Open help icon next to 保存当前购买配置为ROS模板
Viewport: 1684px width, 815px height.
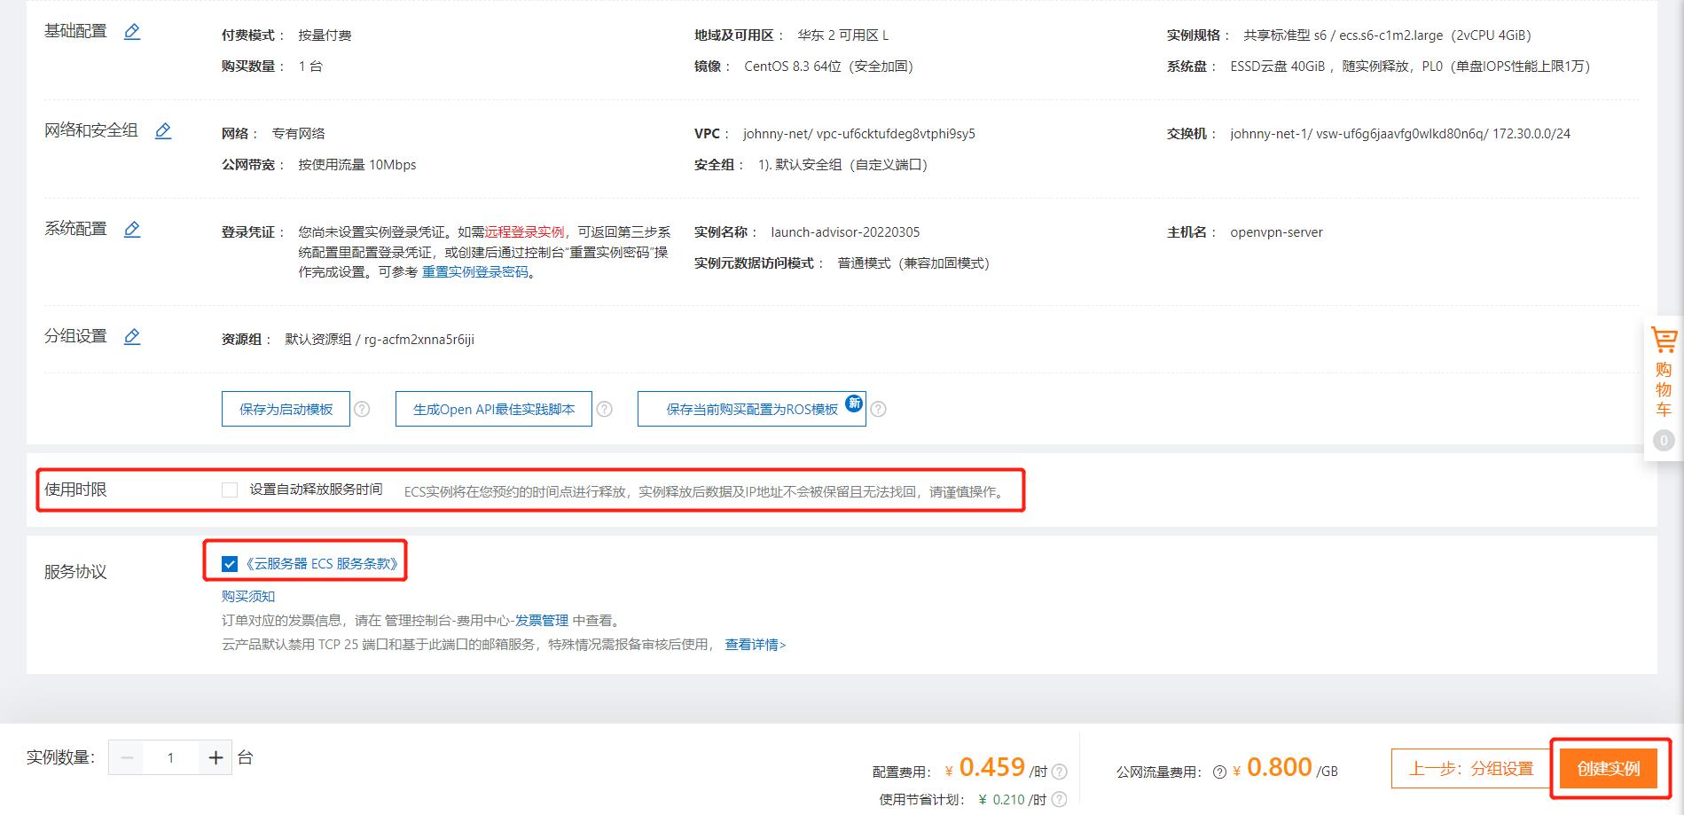point(878,409)
